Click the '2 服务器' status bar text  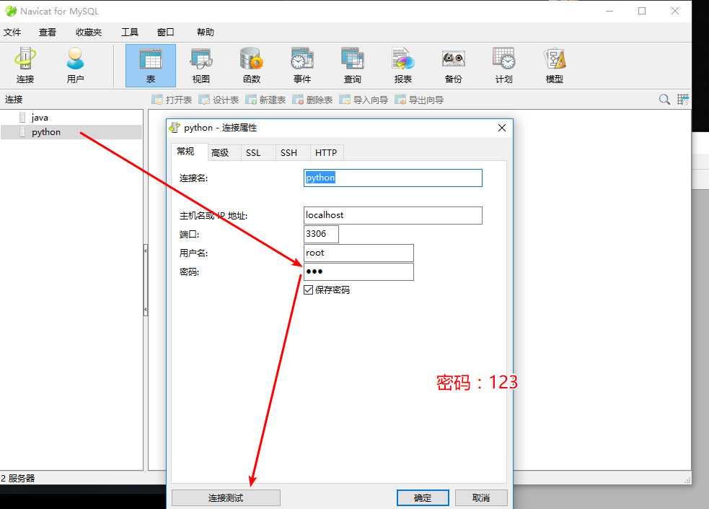pos(18,478)
